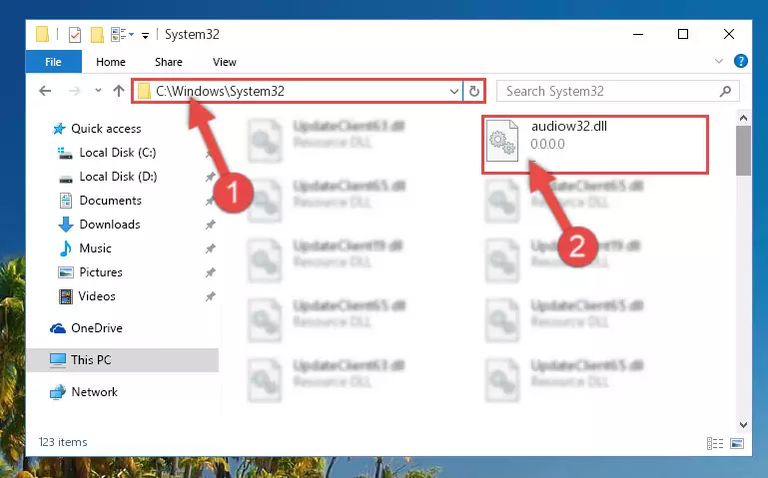Click the title bar folder icon
This screenshot has height=478, width=768.
[43, 34]
